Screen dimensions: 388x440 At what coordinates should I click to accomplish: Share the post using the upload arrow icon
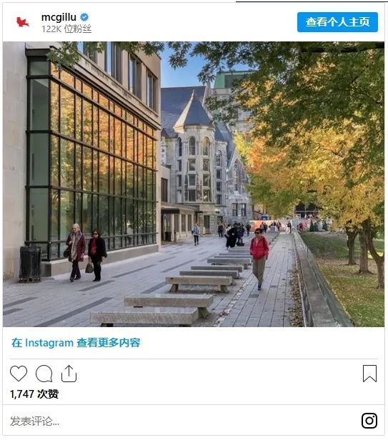[x=69, y=374]
